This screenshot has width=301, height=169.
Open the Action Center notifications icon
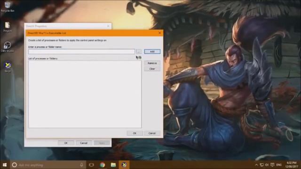[272, 165]
